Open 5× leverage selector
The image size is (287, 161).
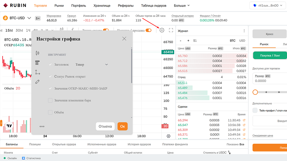38,18
